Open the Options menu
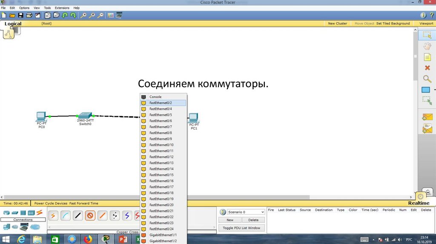The image size is (436, 244). 24,8
